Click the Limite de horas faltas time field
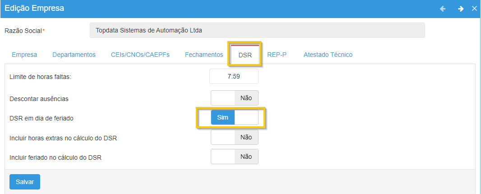This screenshot has height=194, width=481. (234, 76)
